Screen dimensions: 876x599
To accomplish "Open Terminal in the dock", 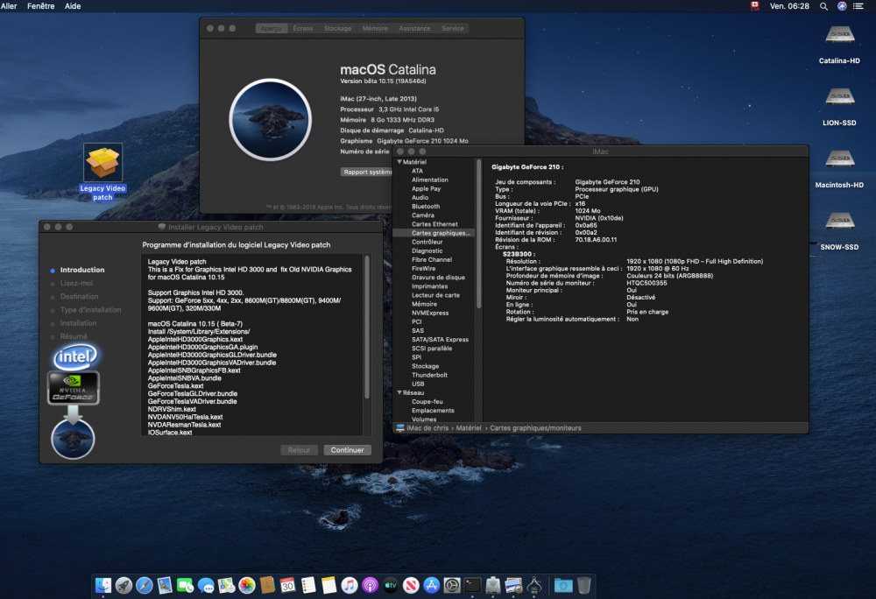I will [472, 585].
